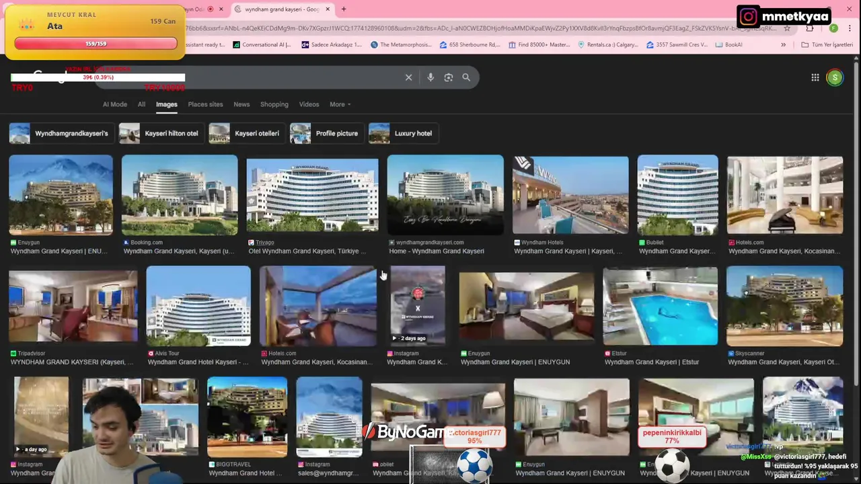Select the Kayseri otelleri suggestion chip
The image size is (861, 484).
click(246, 133)
